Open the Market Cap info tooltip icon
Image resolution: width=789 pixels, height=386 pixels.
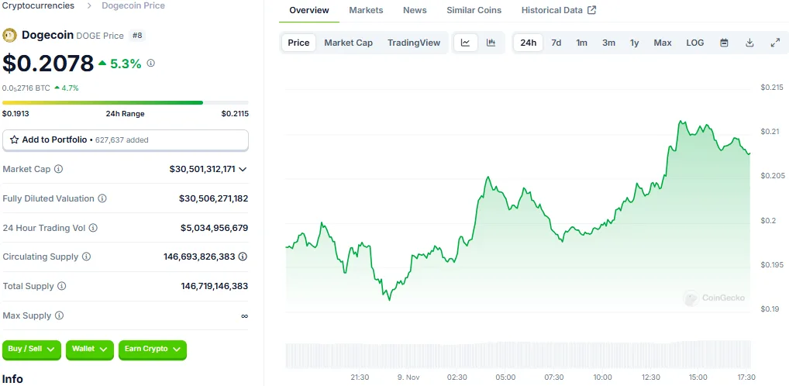(58, 169)
